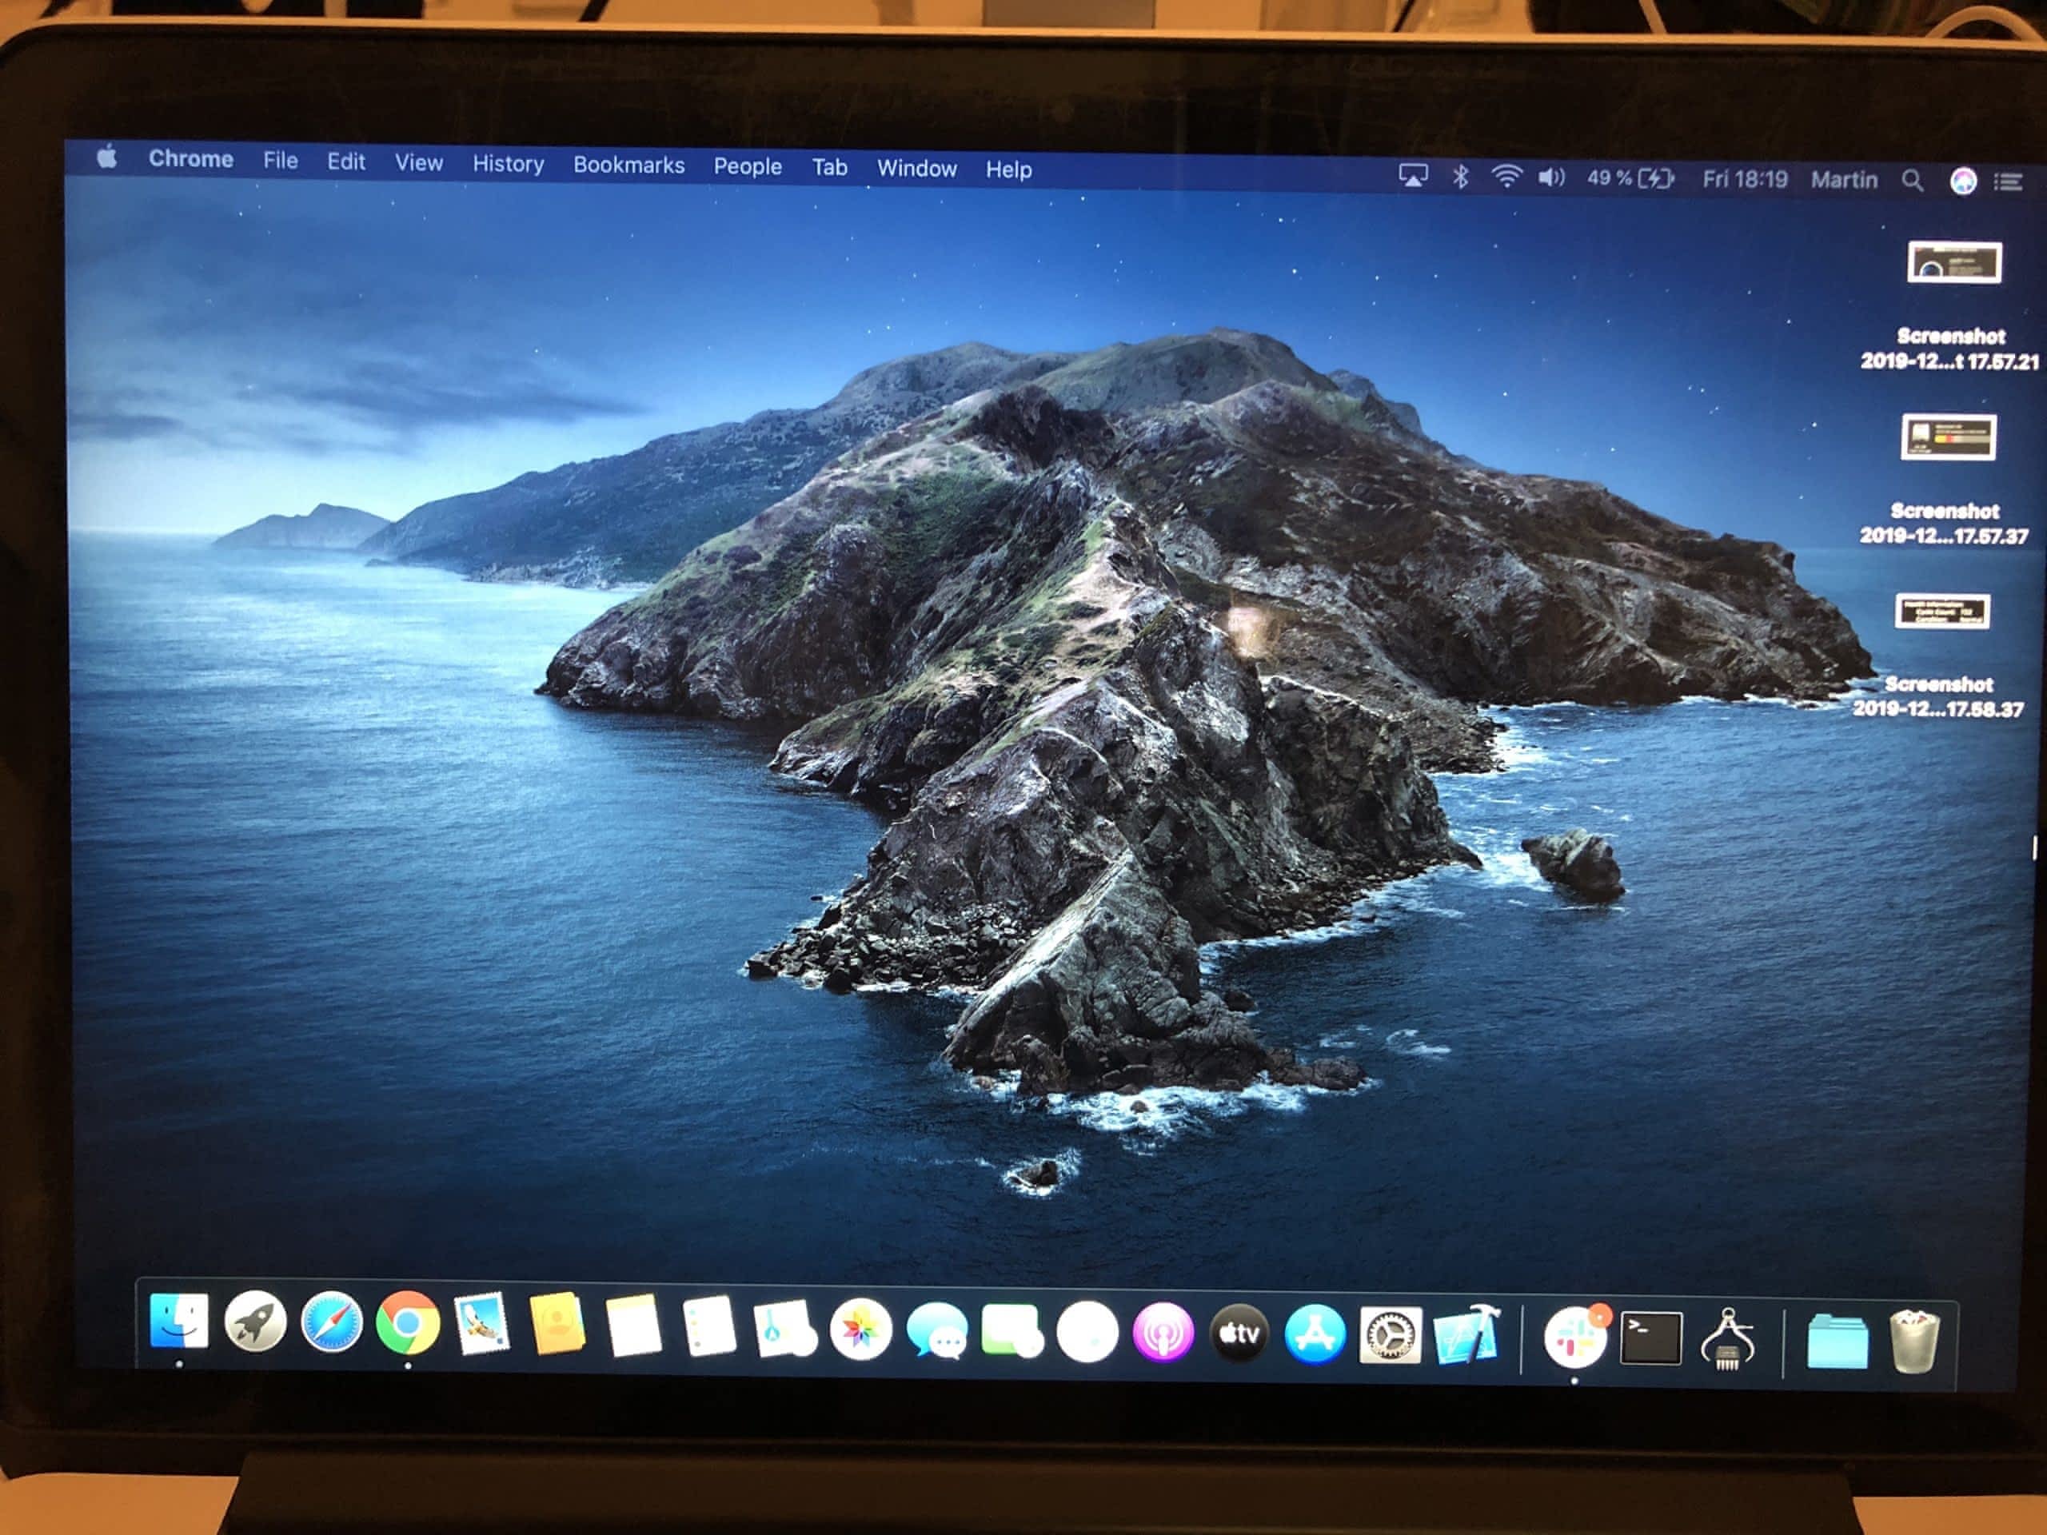Click the Spotlight search icon
2047x1535 pixels.
pos(1912,181)
